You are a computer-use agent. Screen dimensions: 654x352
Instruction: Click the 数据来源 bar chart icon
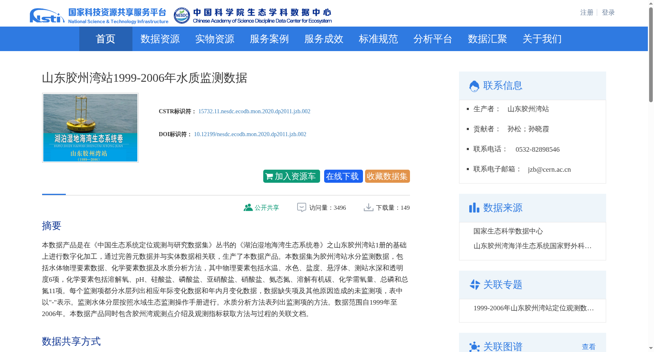pyautogui.click(x=474, y=208)
